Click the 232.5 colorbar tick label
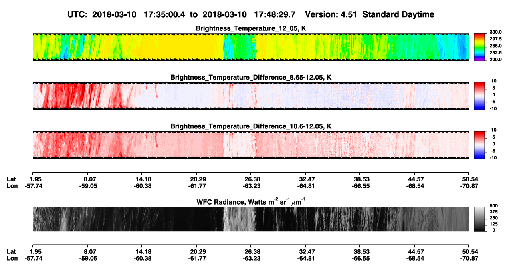The height and width of the screenshot is (267, 521). tap(495, 53)
